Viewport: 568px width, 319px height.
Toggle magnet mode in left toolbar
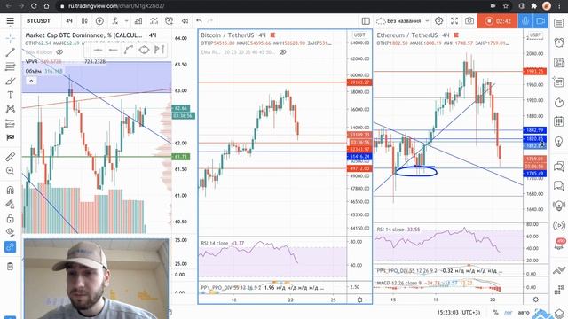pos(10,190)
